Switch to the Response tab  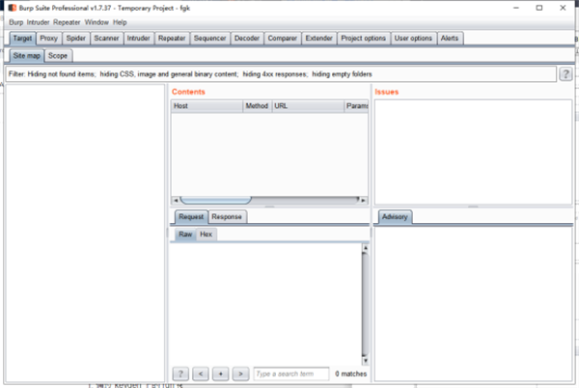click(x=227, y=217)
